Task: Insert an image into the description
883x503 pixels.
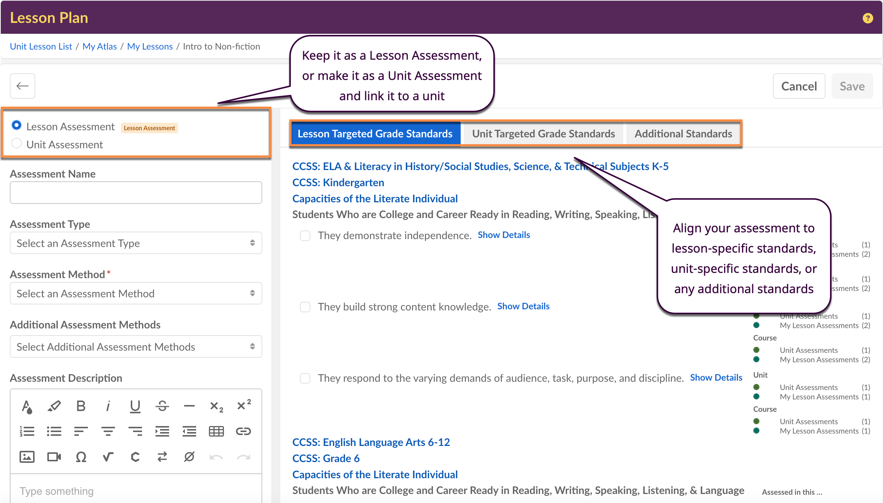Action: 27,457
